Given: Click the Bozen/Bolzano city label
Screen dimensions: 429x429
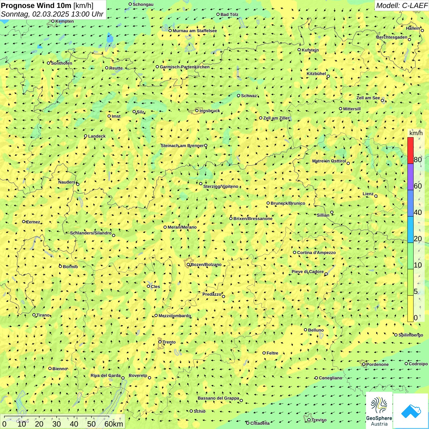Looking at the screenshot, I should click(x=206, y=264).
